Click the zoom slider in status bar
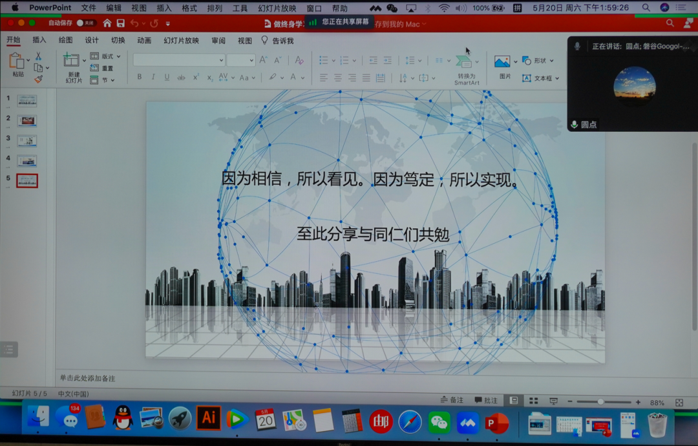The width and height of the screenshot is (698, 446). [600, 402]
